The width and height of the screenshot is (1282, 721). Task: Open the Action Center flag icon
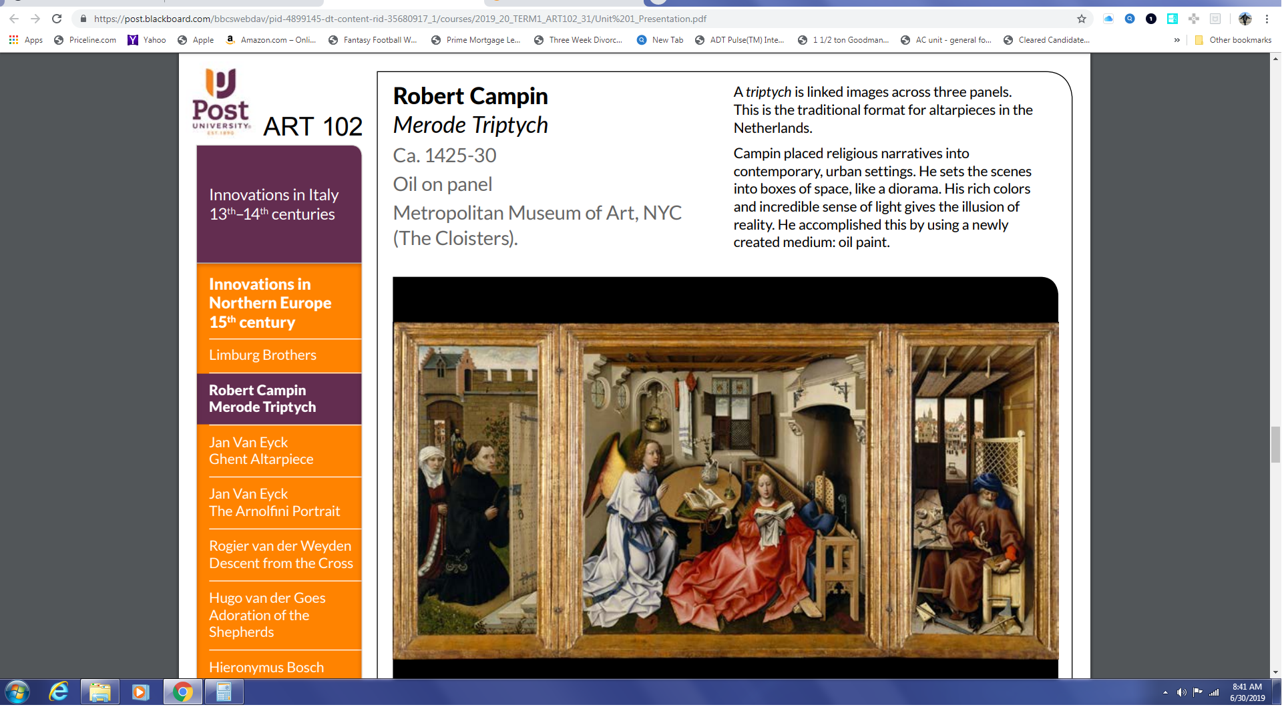coord(1198,692)
